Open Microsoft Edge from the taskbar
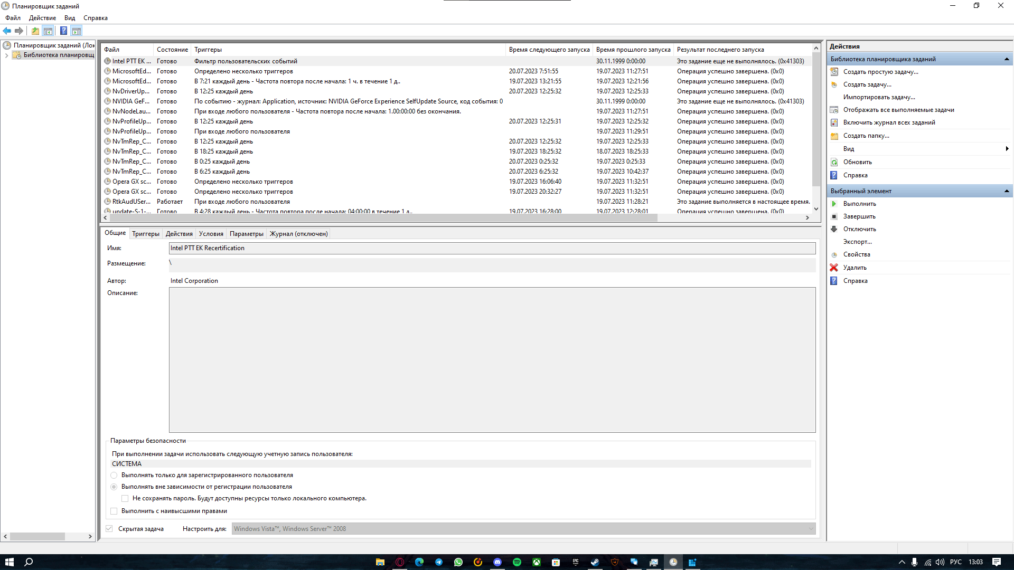The width and height of the screenshot is (1014, 570). [x=419, y=562]
